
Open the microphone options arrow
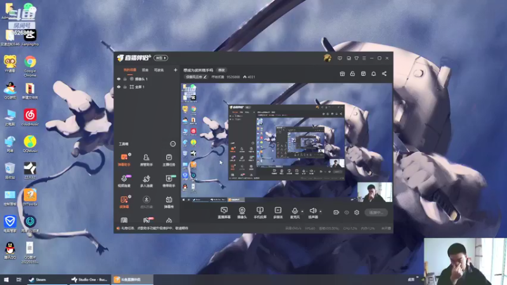(x=302, y=212)
